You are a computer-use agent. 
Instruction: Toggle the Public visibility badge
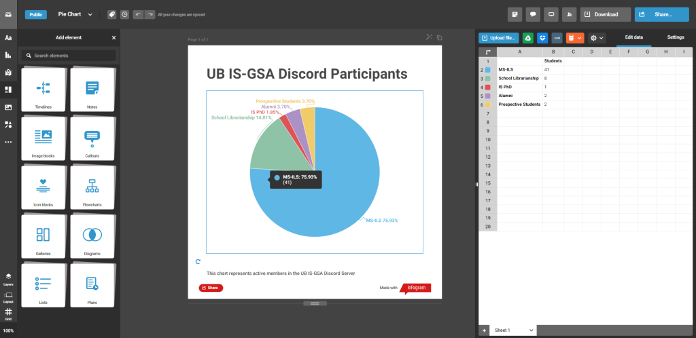pos(35,14)
